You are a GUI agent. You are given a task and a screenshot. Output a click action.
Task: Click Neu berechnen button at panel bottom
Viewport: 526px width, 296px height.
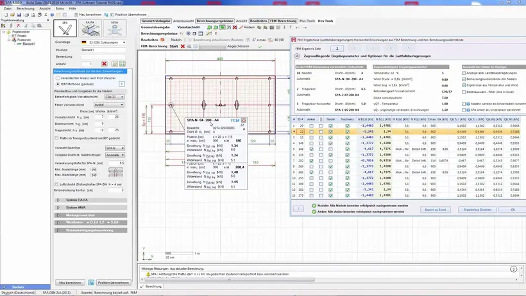point(70,283)
